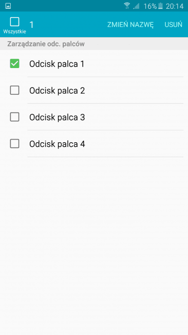This screenshot has height=335, width=188.
Task: Tap the Wszystkie label text
Action: point(14,31)
